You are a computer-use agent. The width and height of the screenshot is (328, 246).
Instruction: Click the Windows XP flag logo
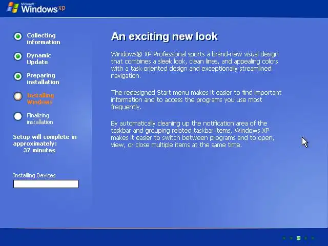point(13,8)
